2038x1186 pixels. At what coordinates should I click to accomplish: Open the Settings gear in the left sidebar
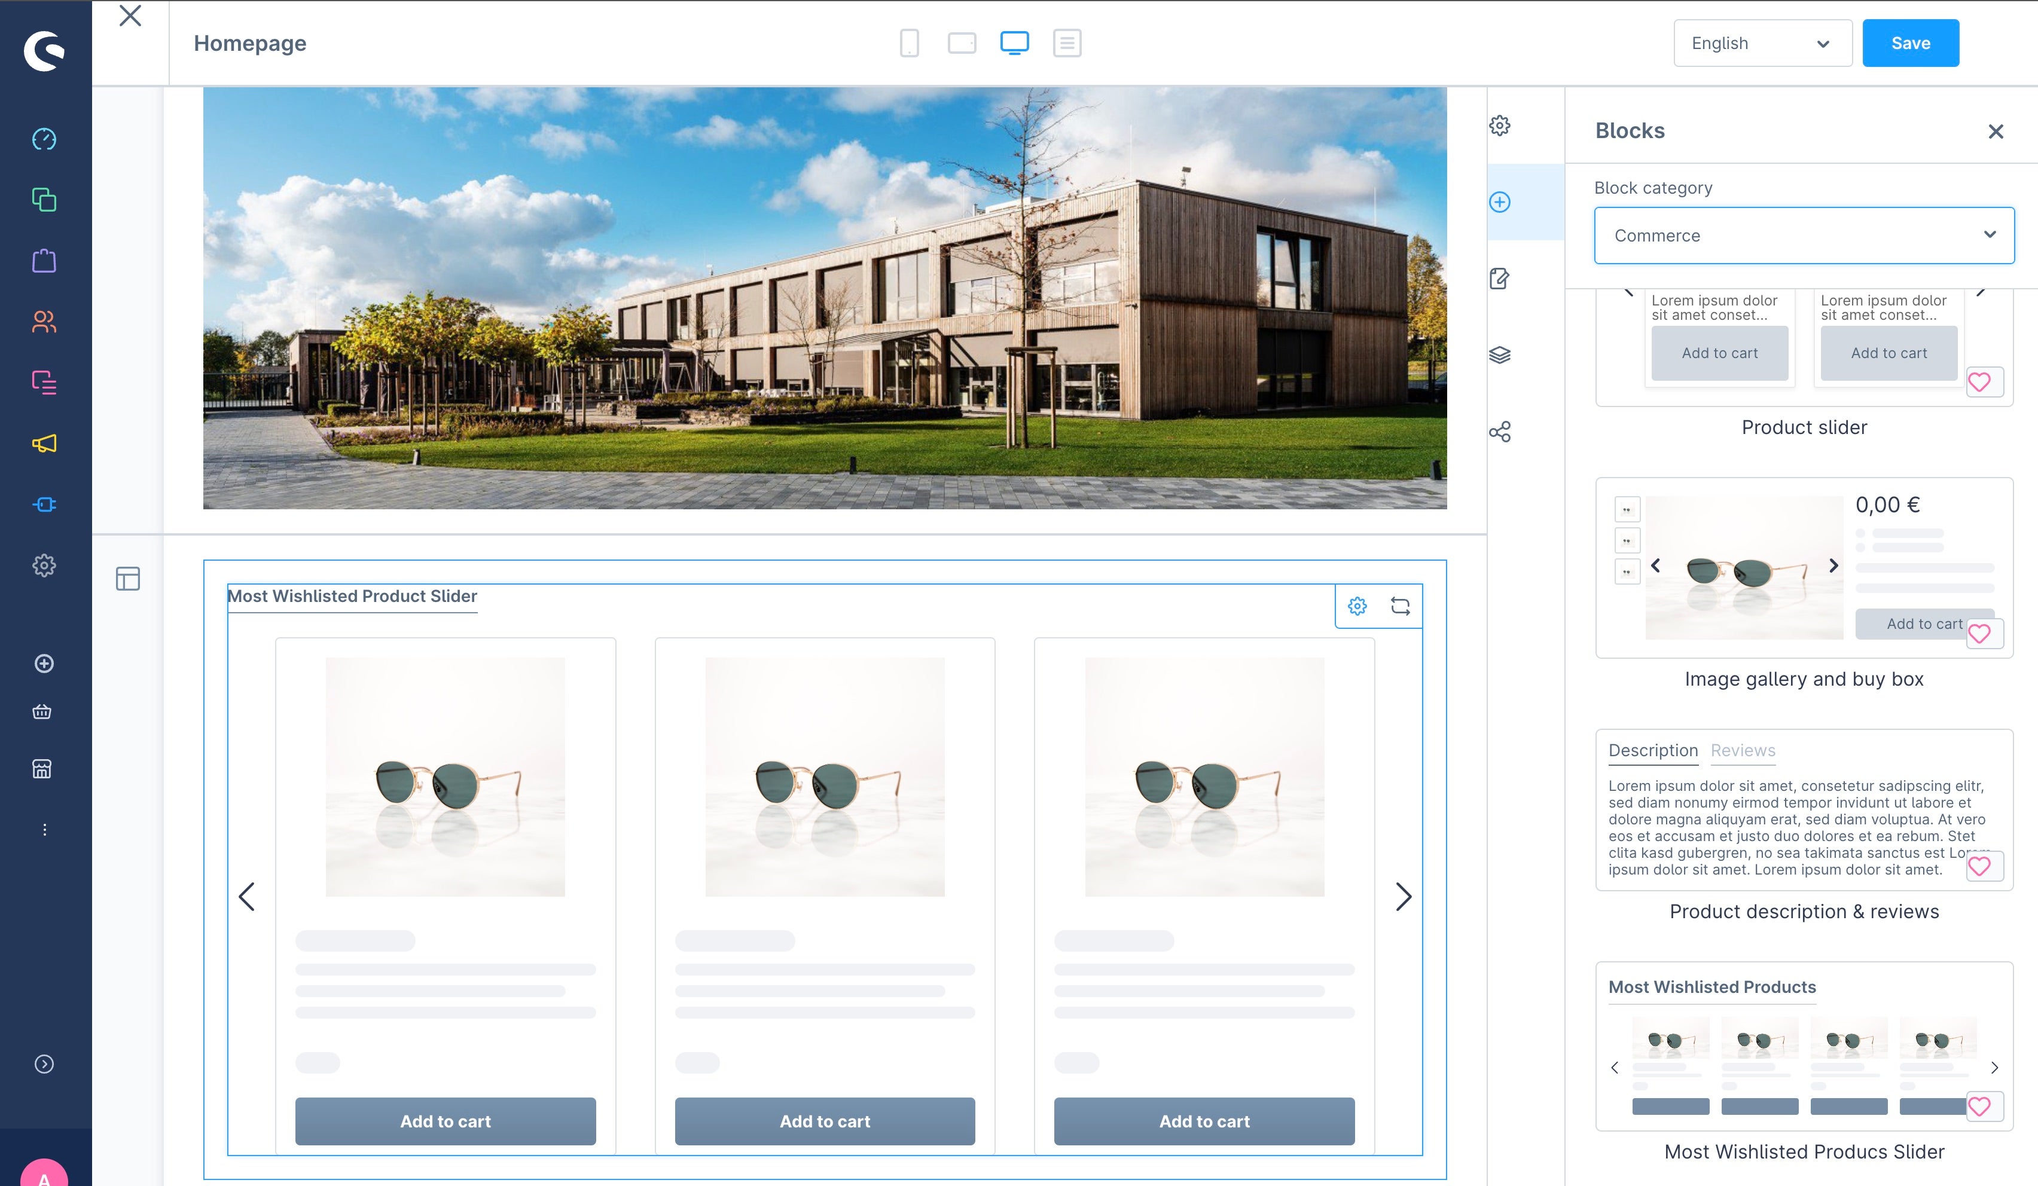pyautogui.click(x=44, y=565)
